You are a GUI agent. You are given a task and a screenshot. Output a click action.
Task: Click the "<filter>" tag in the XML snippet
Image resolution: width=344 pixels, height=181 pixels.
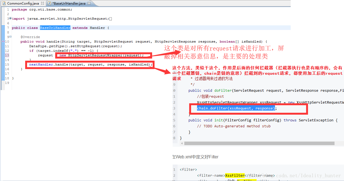[188, 170]
